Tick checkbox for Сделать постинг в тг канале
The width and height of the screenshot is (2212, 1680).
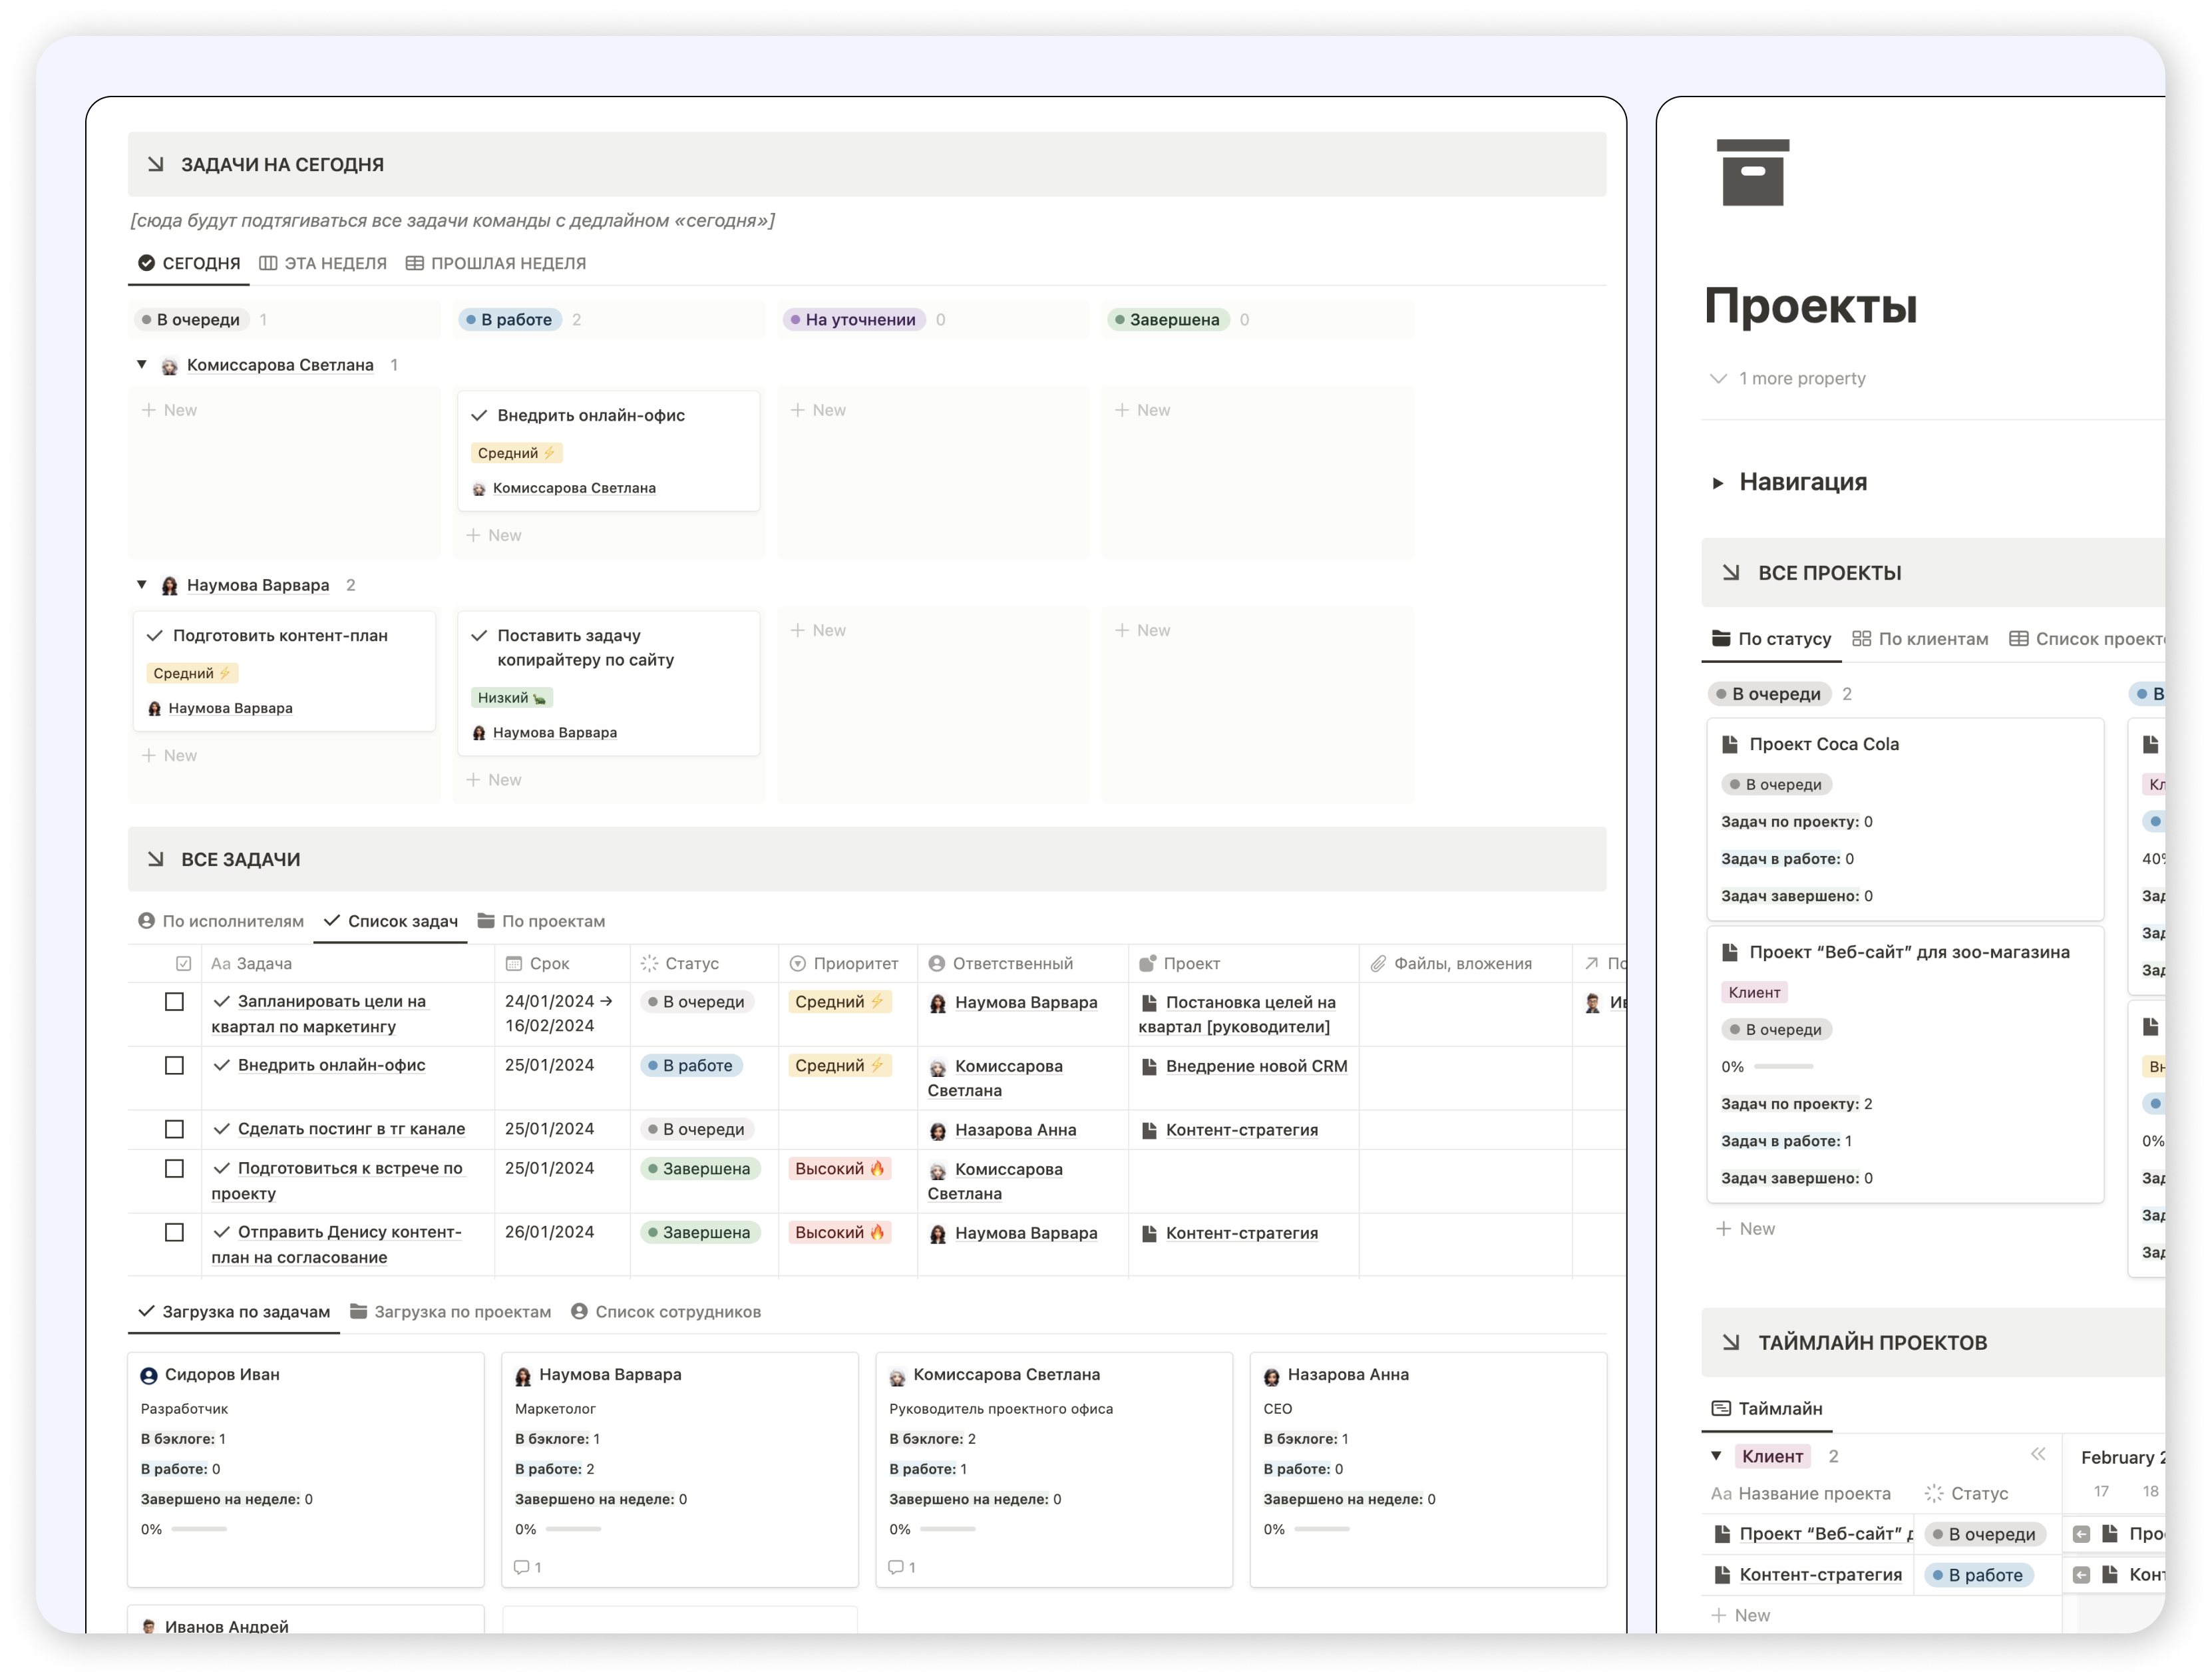[174, 1129]
